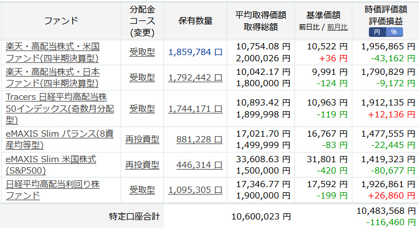Click holdings quantity 1,744,171 口

[195, 109]
